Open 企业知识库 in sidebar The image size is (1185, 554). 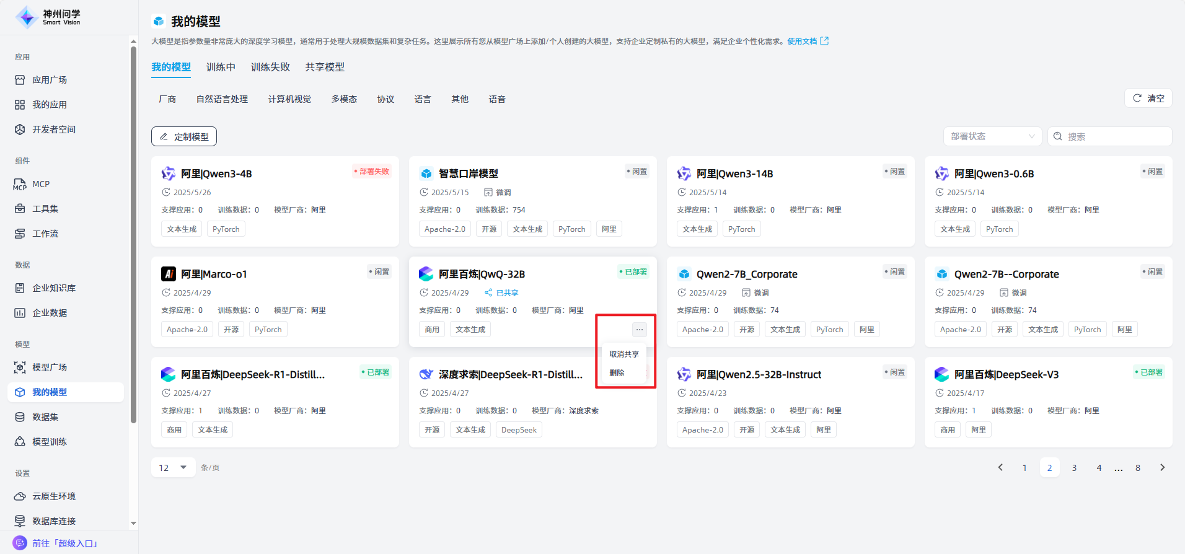53,288
